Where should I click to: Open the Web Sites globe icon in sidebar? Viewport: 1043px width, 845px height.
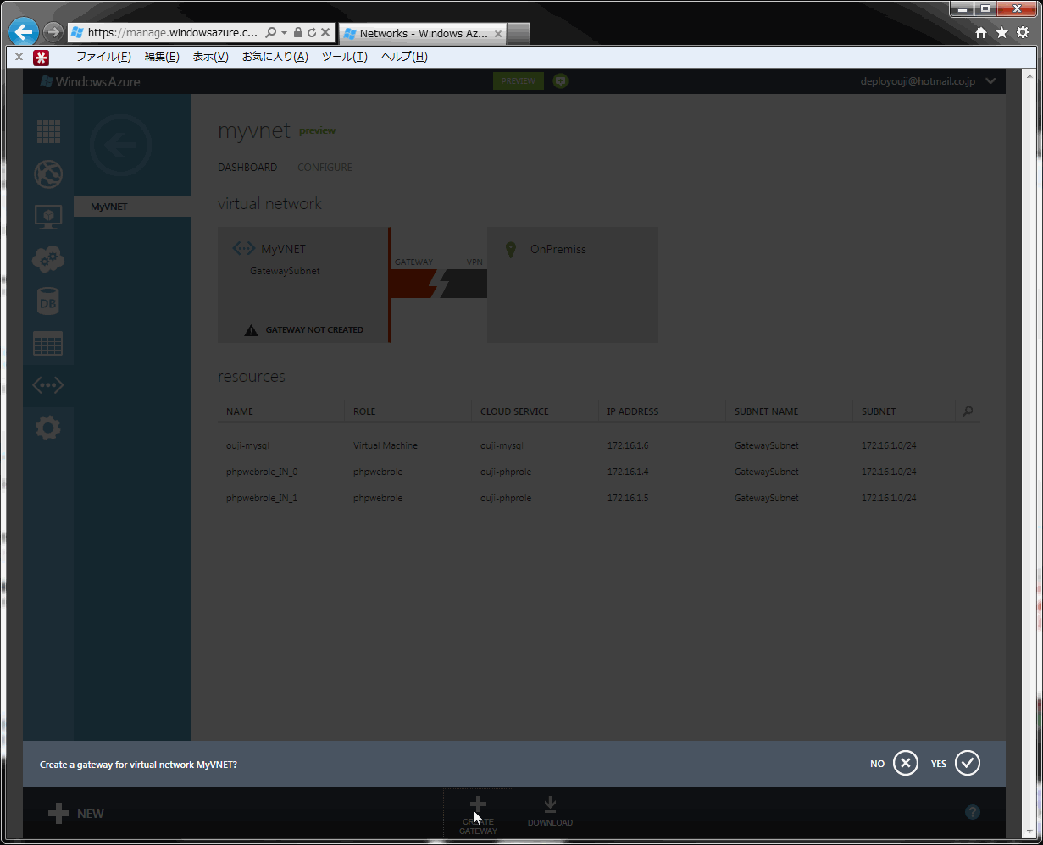click(48, 174)
